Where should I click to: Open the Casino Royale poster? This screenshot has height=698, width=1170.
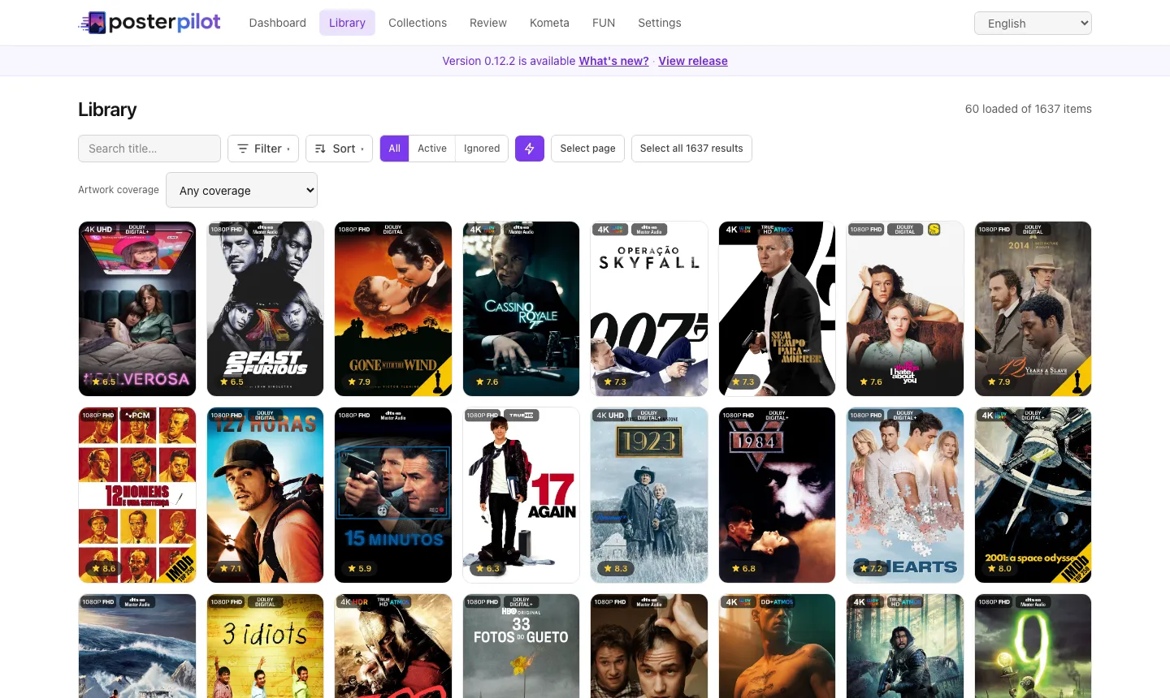point(522,308)
